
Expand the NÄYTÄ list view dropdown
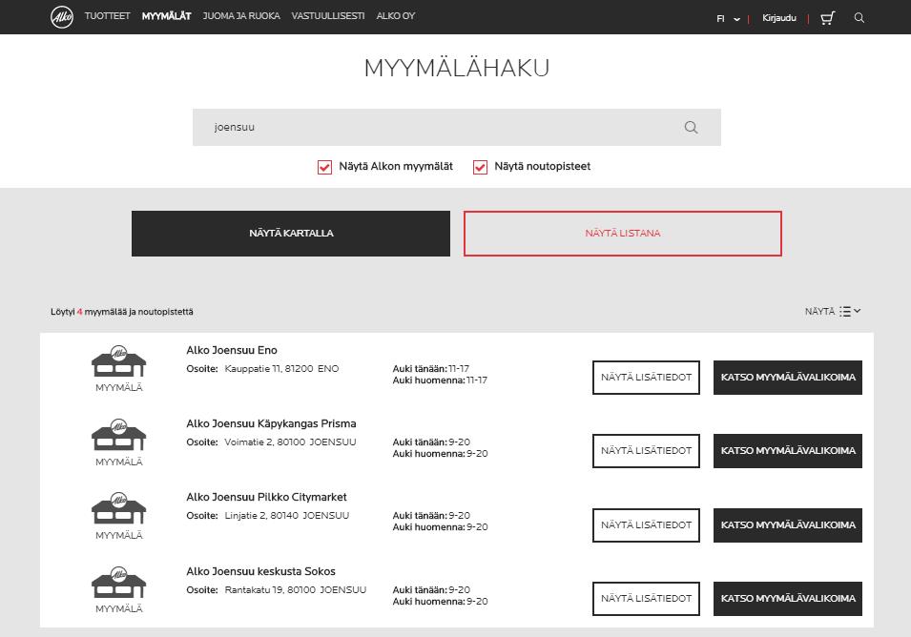(833, 311)
